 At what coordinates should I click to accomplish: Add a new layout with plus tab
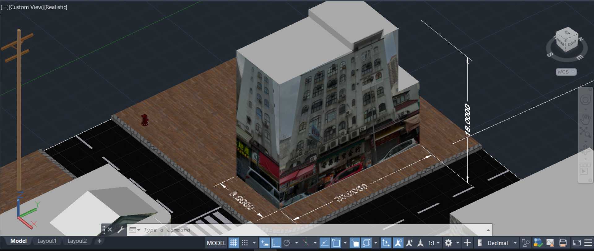click(99, 241)
